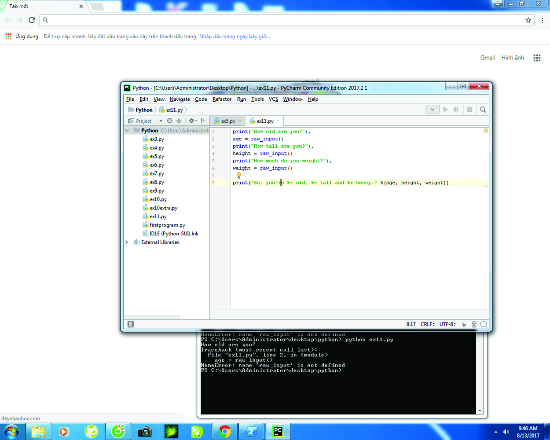This screenshot has width=550, height=440.
Task: Open the Refactor menu
Action: click(x=222, y=99)
